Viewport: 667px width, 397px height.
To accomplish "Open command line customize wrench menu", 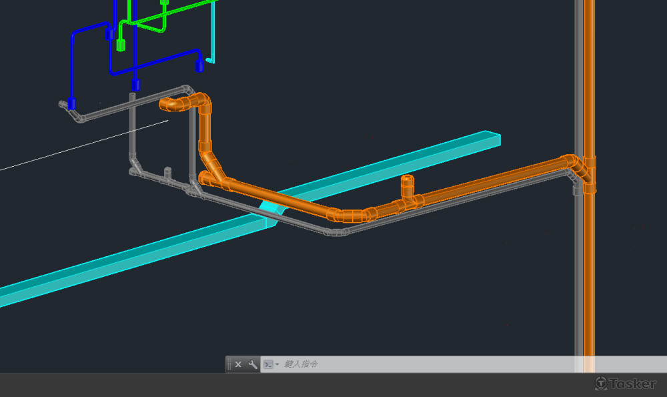I will pyautogui.click(x=252, y=364).
